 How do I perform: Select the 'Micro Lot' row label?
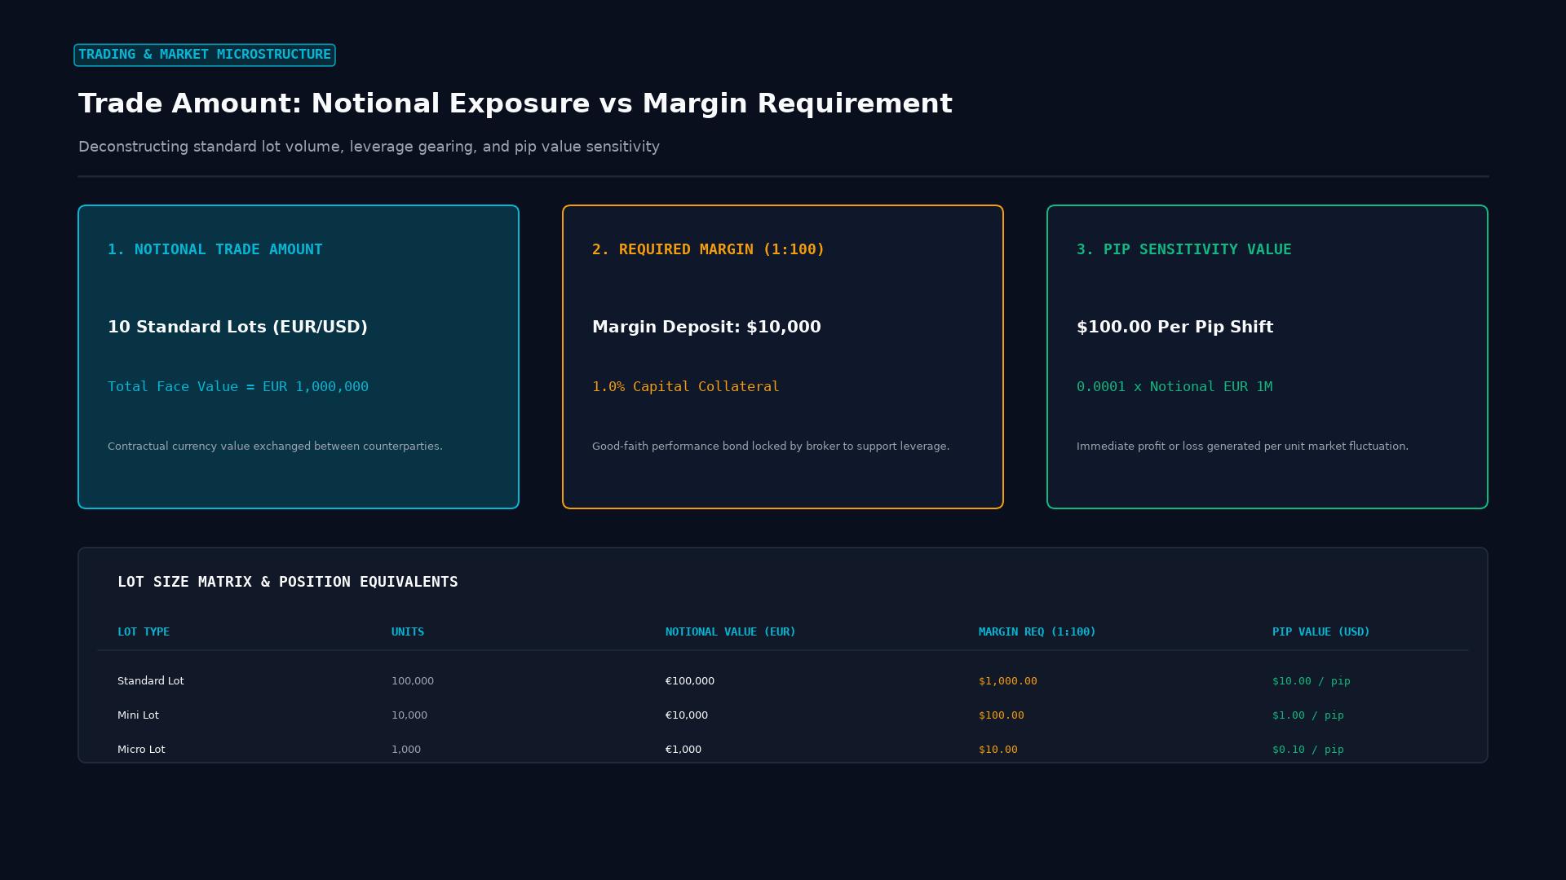click(x=141, y=750)
